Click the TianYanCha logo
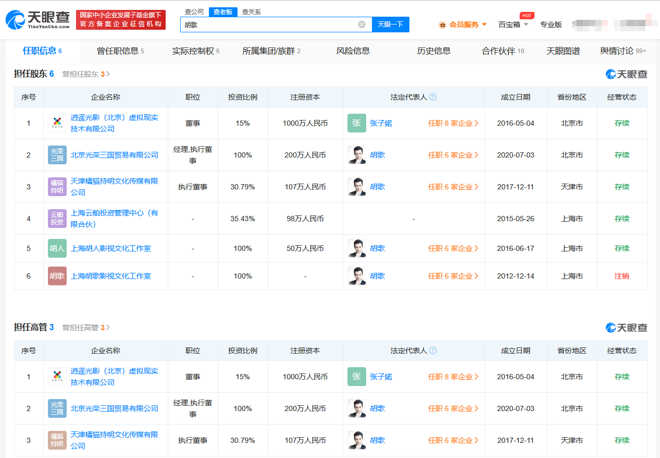 (38, 19)
